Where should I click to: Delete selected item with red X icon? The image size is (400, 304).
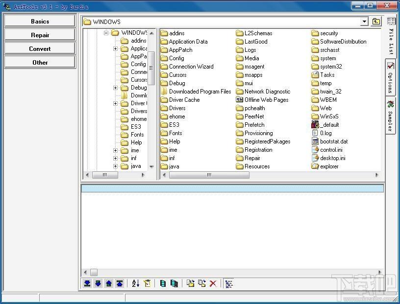pos(213,283)
